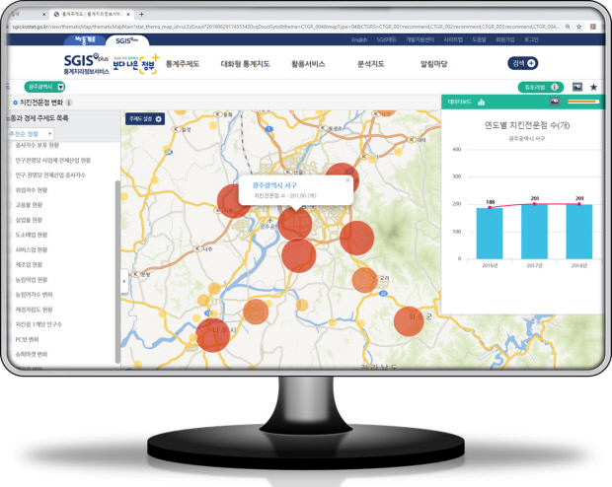Open the 분석지도 menu
The width and height of the screenshot is (612, 487).
pos(369,64)
